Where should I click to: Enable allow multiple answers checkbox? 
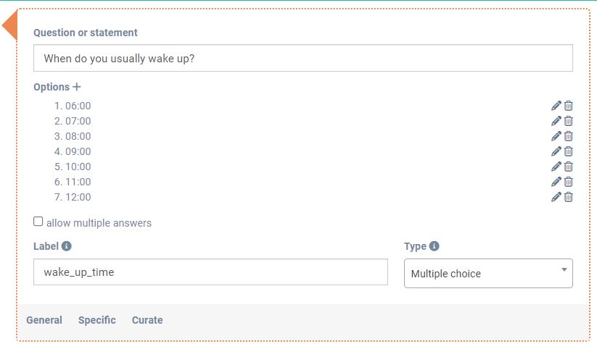pyautogui.click(x=38, y=222)
